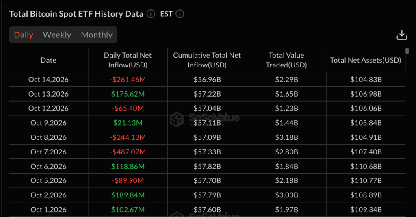The height and width of the screenshot is (217, 416).
Task: Click the -$65.40M net inflow value
Action: click(128, 108)
